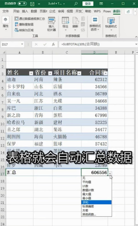The width and height of the screenshot is (138, 226).
Task: Switch to the 公式 ribbon tab
Action: 52,11
